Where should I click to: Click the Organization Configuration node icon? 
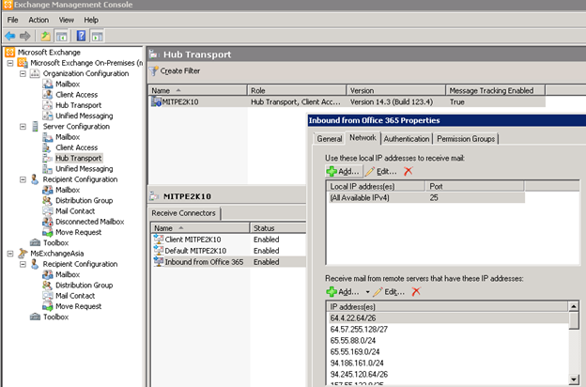[35, 73]
